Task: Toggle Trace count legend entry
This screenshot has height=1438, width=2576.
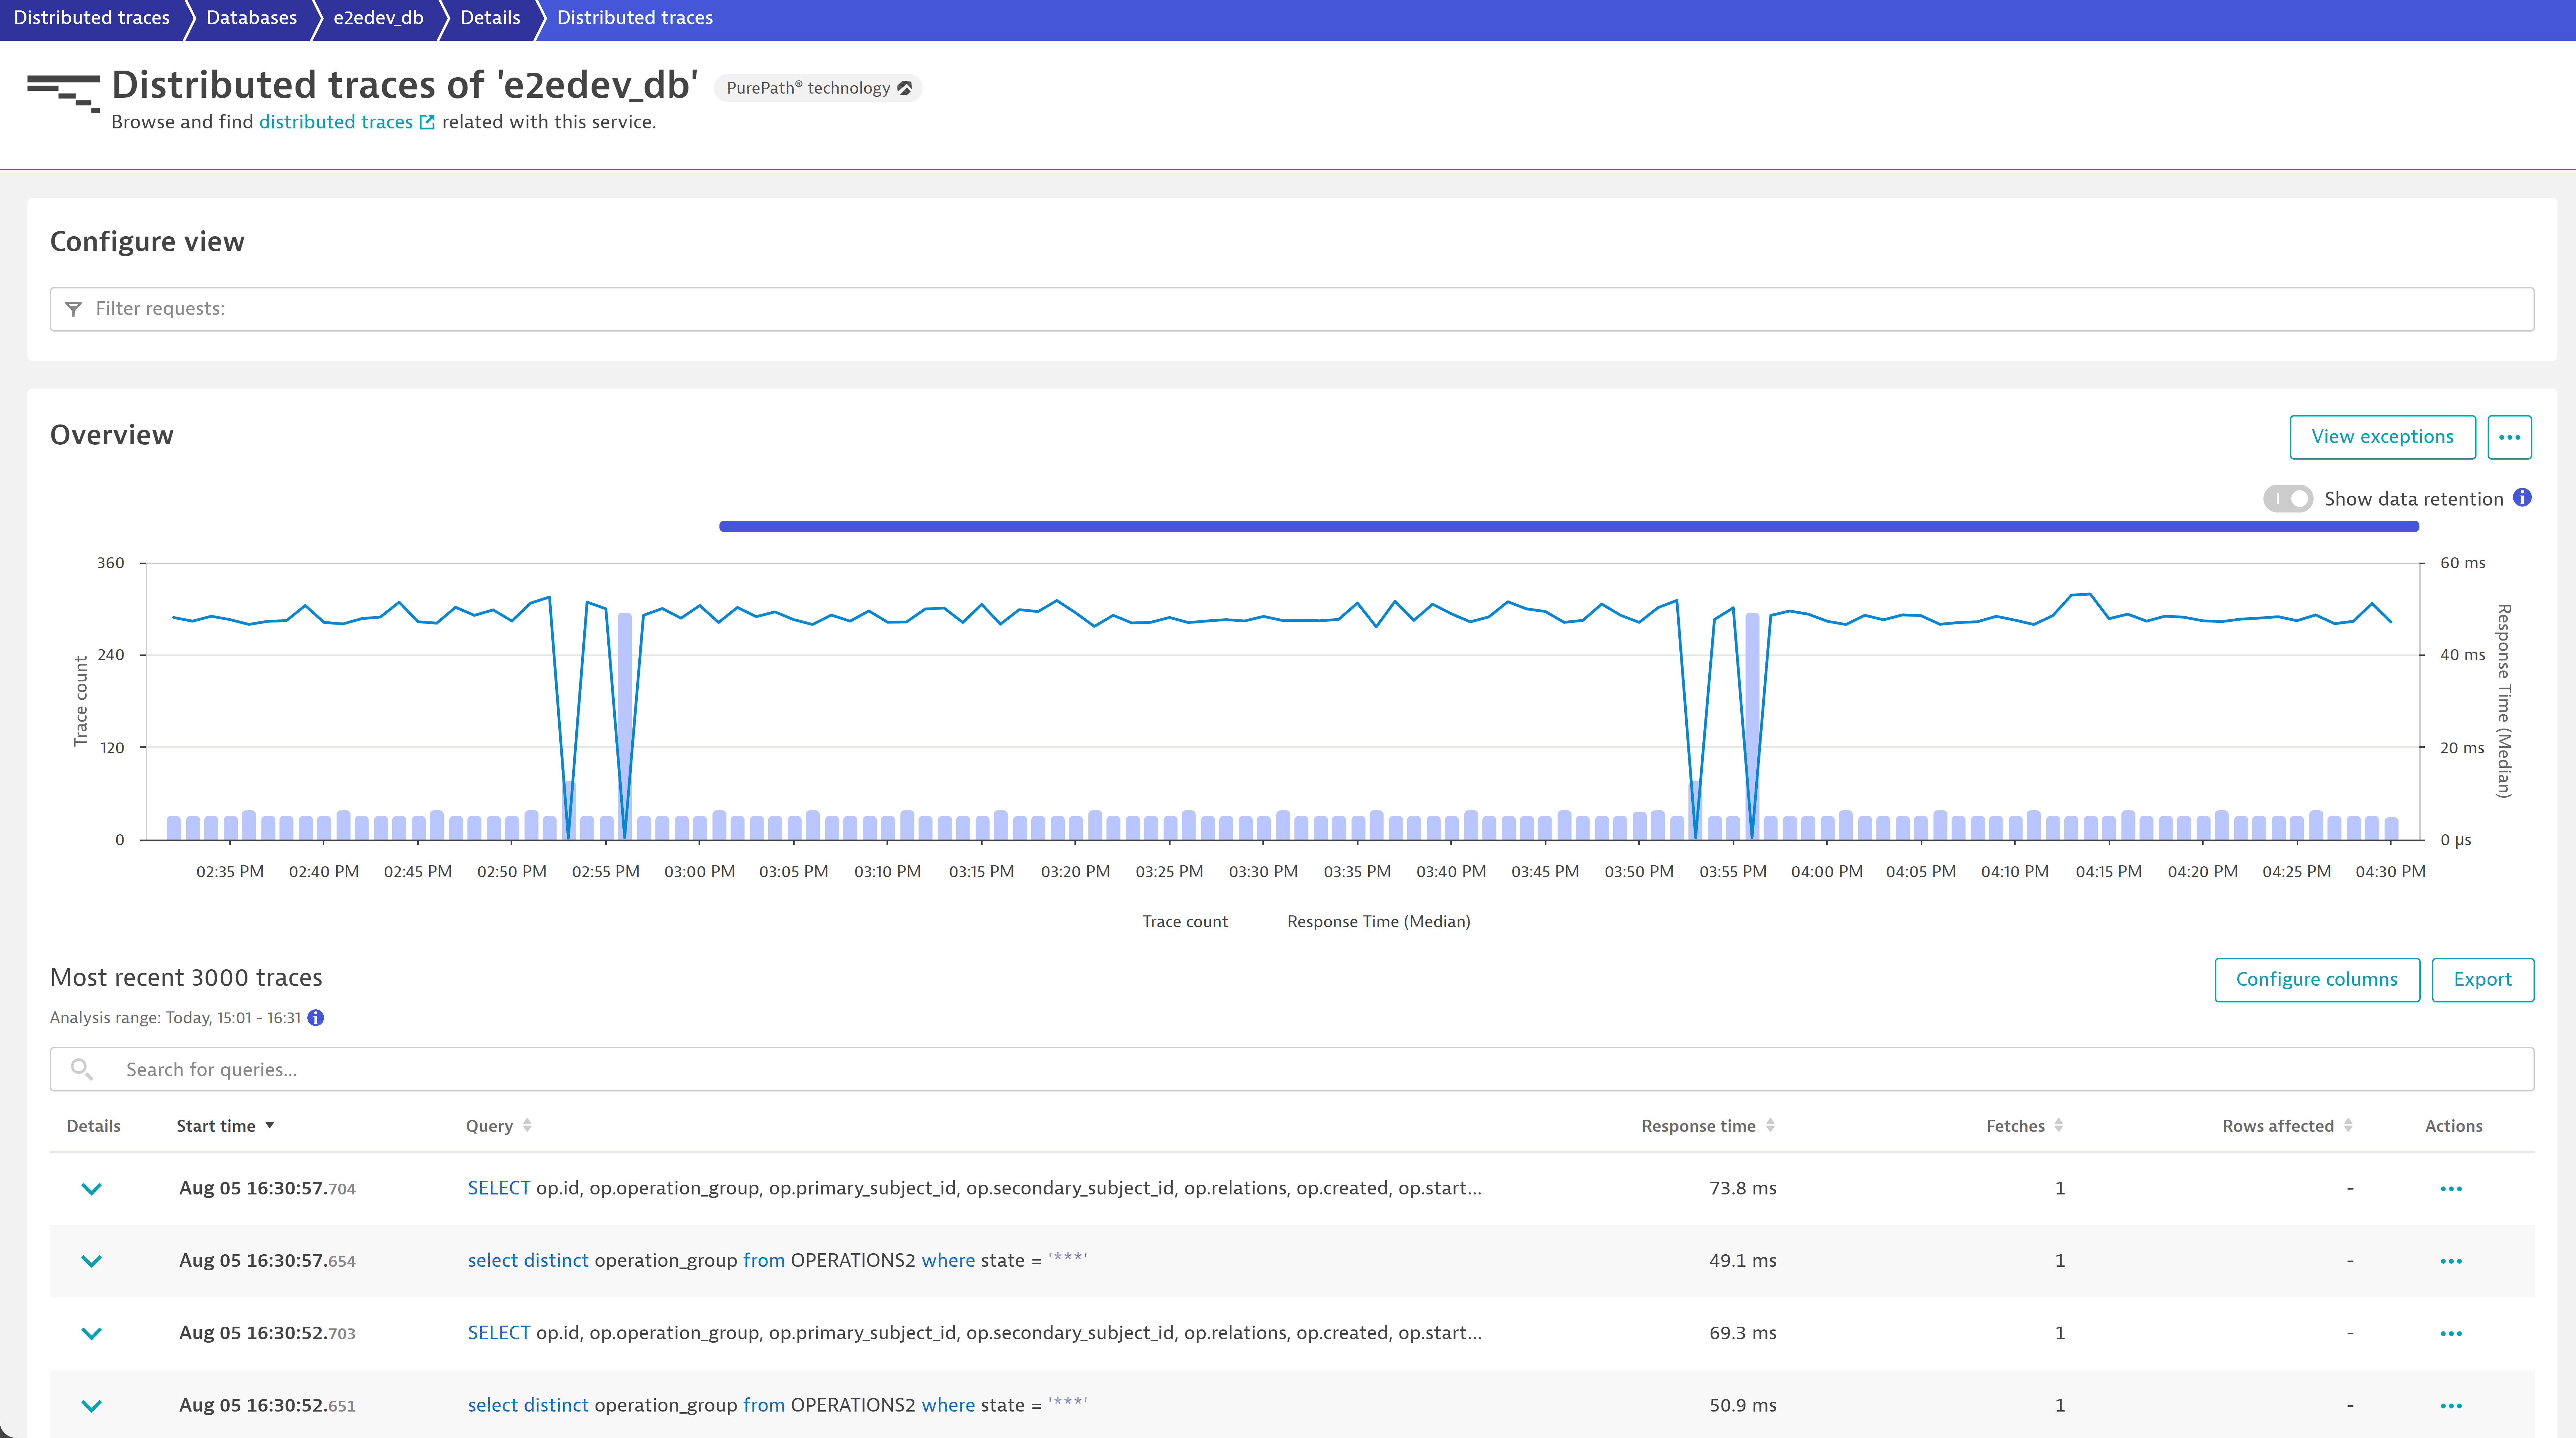Action: pyautogui.click(x=1185, y=921)
